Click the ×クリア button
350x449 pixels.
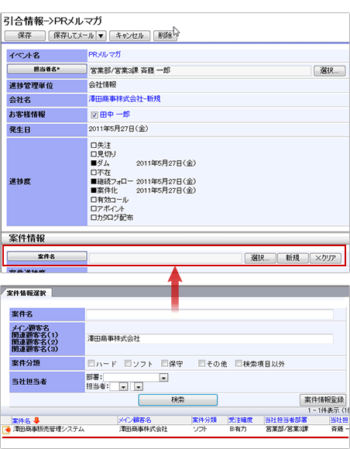click(325, 258)
